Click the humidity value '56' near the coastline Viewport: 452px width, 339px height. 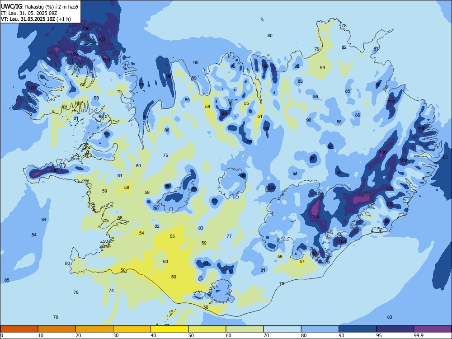point(206,307)
